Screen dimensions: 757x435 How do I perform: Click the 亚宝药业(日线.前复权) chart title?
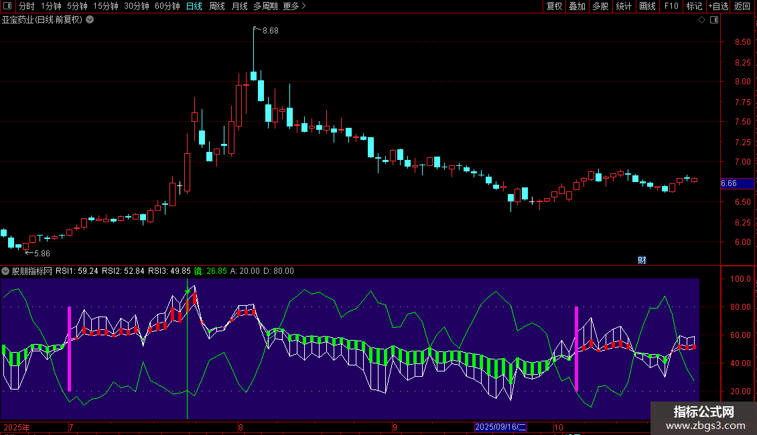coord(42,20)
